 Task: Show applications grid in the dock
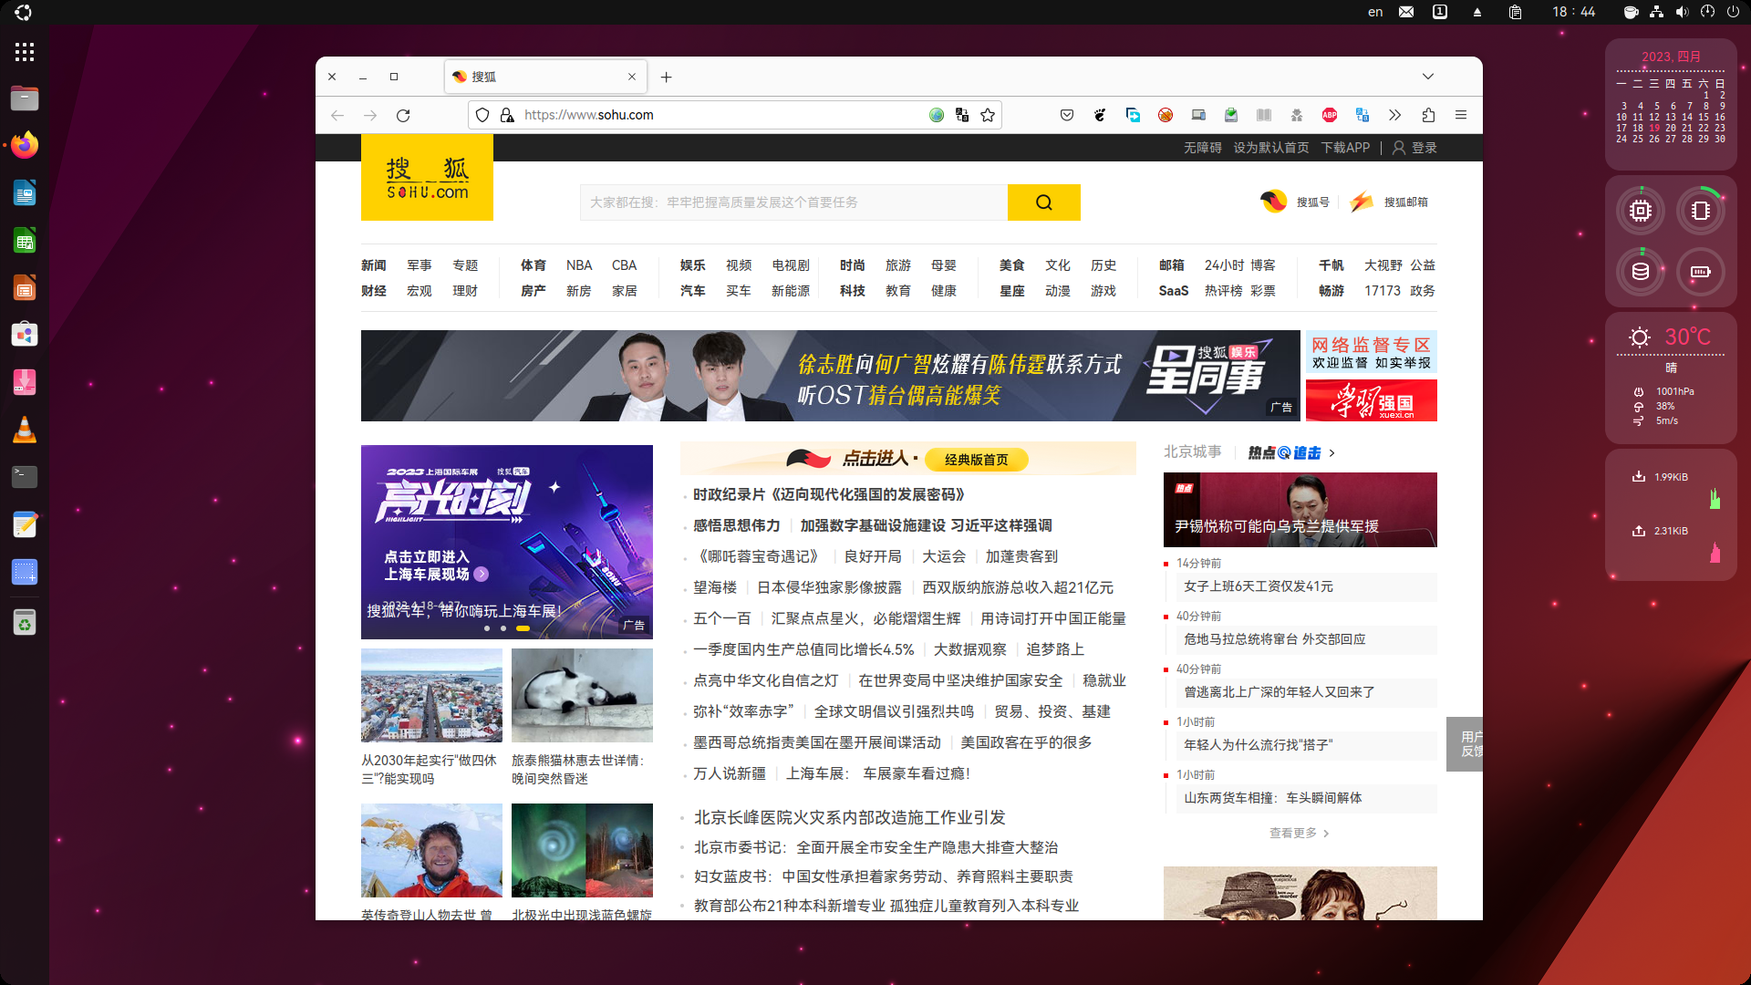[25, 52]
